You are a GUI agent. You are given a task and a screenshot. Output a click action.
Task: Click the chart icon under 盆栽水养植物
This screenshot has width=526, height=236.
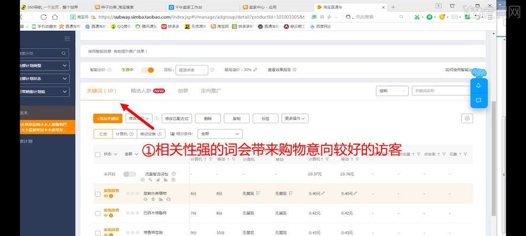click(161, 199)
